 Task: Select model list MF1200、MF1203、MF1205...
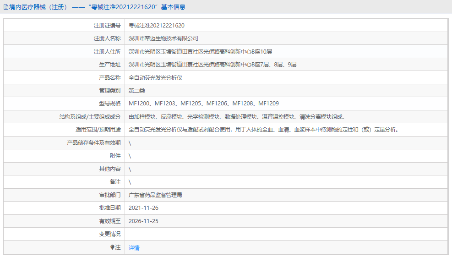point(204,103)
